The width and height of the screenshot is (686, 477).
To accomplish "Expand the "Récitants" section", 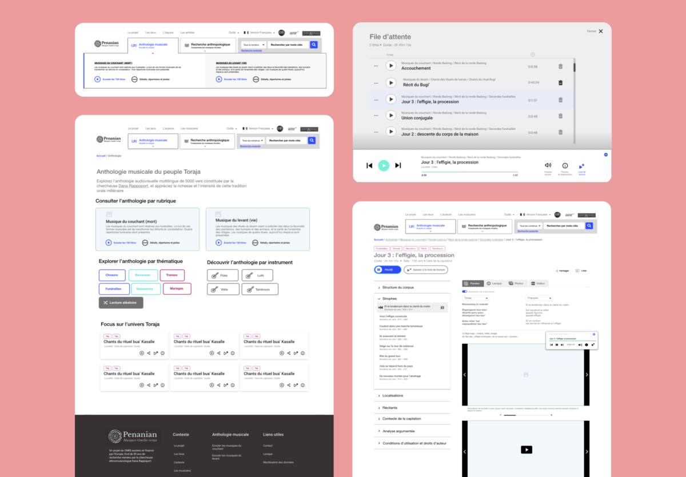I will (x=413, y=408).
